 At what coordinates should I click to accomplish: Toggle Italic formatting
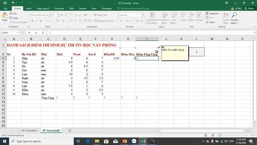(x=37, y=21)
